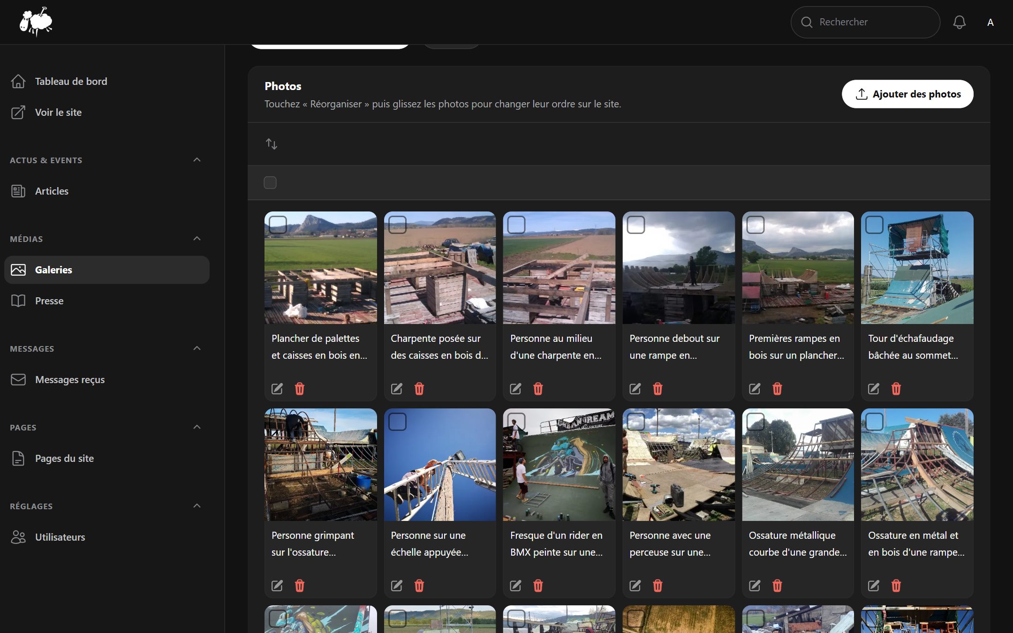Viewport: 1013px width, 633px height.
Task: Open the Personne avec une perceuse thumbnail
Action: [x=679, y=465]
